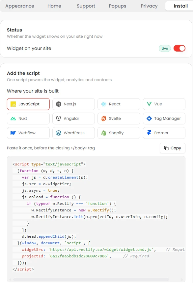Image resolution: width=193 pixels, height=283 pixels.
Task: Choose the Webflow platform label
Action: tap(27, 133)
